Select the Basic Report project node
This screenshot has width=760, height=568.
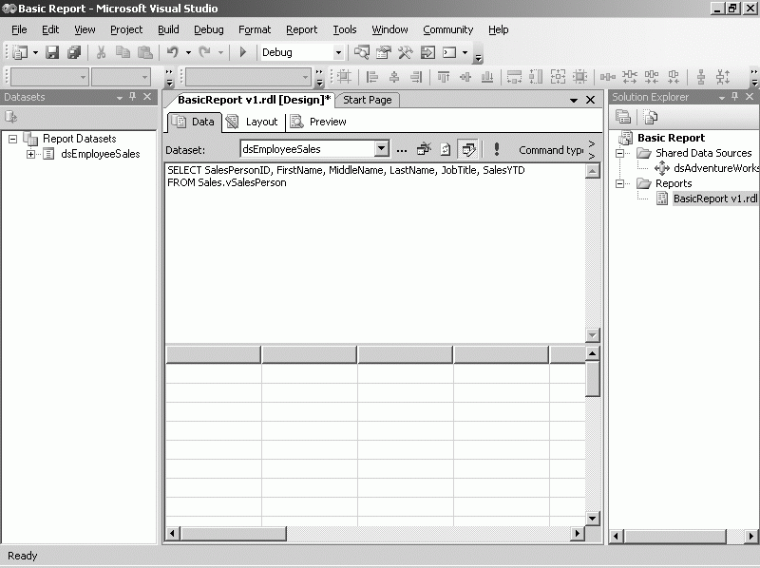click(671, 138)
